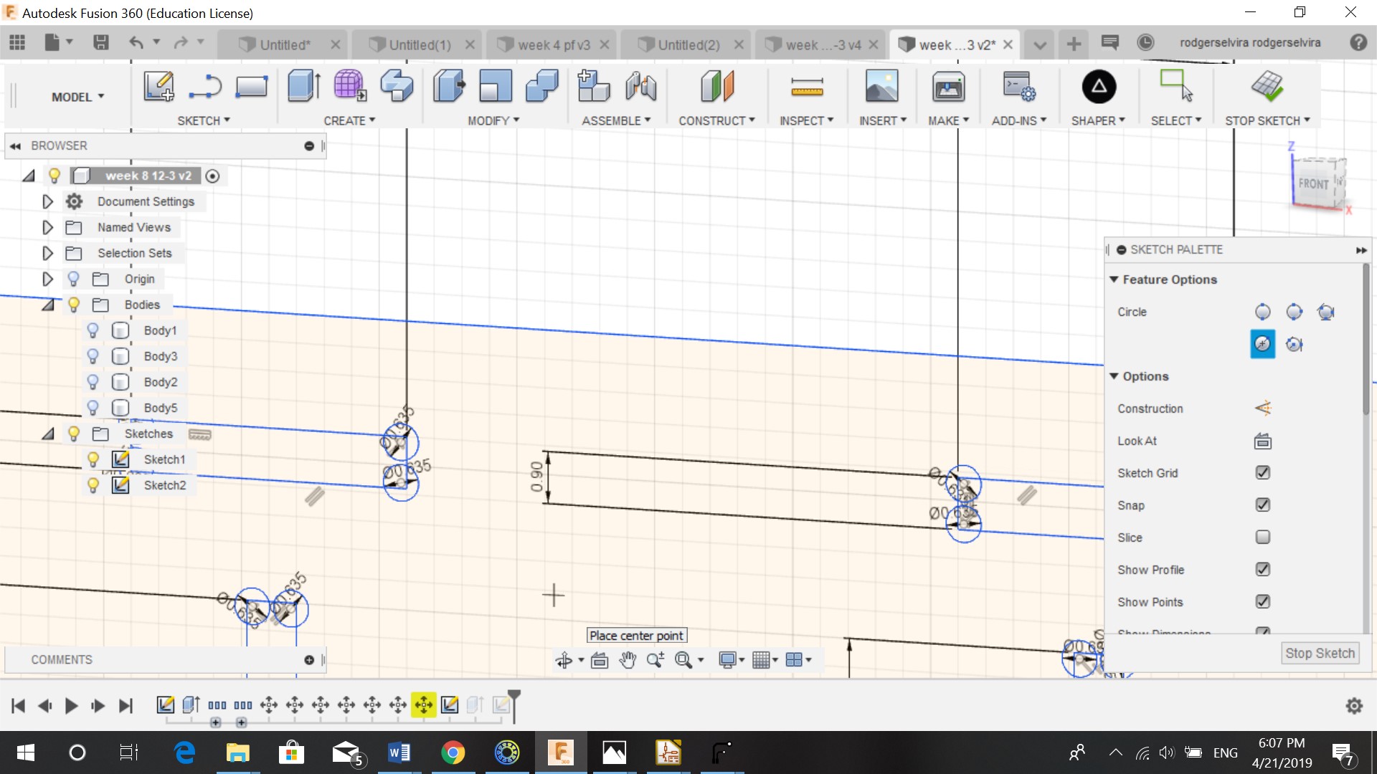Open the 3D Print Make icon

coord(948,87)
